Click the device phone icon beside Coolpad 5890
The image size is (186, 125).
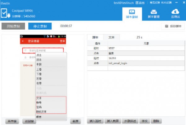click(5, 13)
